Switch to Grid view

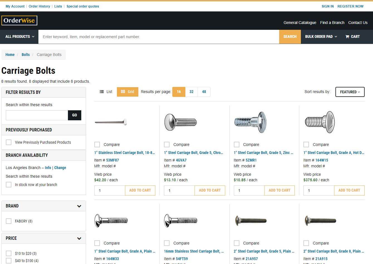coord(127,92)
